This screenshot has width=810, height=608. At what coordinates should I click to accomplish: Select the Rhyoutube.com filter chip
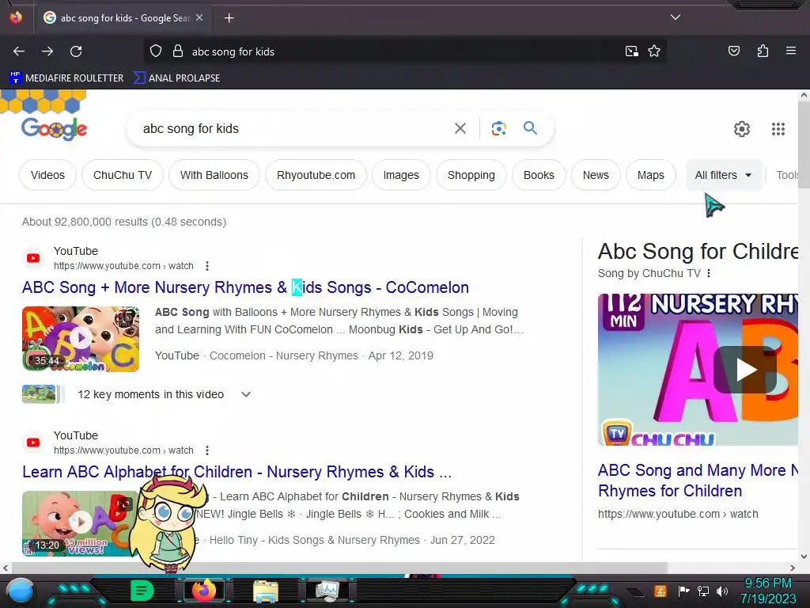(316, 175)
